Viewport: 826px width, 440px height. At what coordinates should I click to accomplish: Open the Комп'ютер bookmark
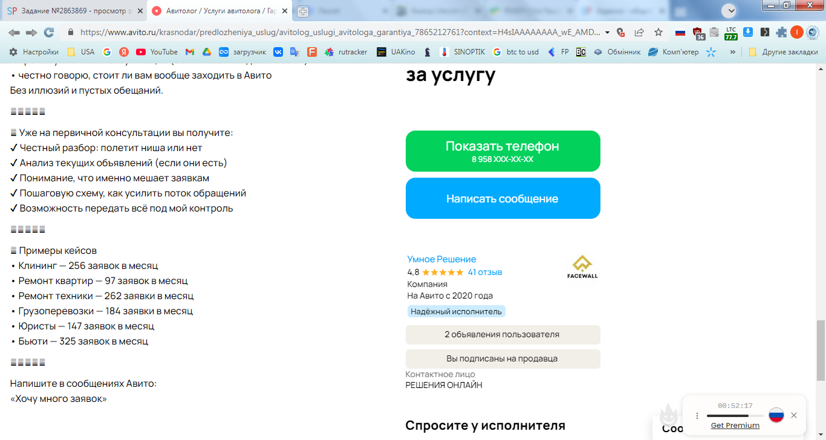tap(674, 52)
